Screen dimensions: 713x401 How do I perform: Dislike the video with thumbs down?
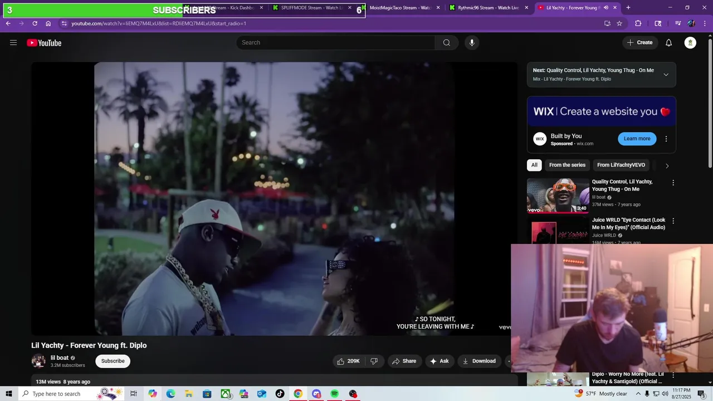point(374,361)
